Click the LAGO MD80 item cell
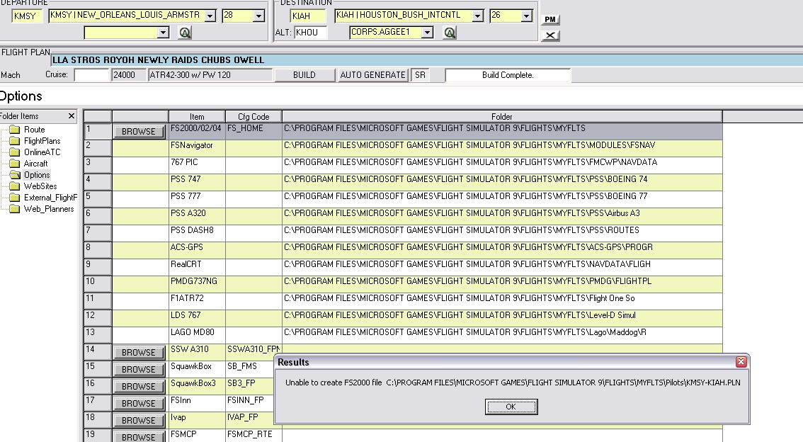Screen dimensions: 803x442 tap(197, 335)
